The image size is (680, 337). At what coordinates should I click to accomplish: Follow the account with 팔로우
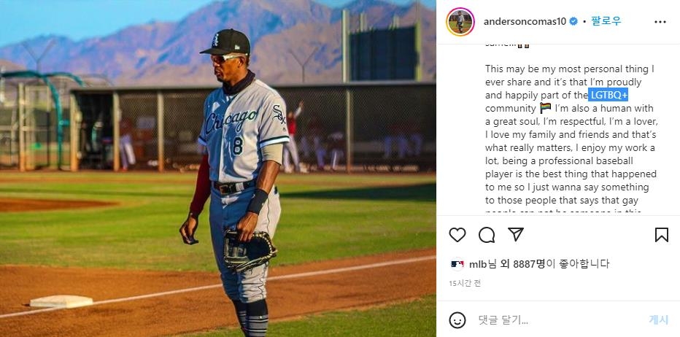pos(606,22)
